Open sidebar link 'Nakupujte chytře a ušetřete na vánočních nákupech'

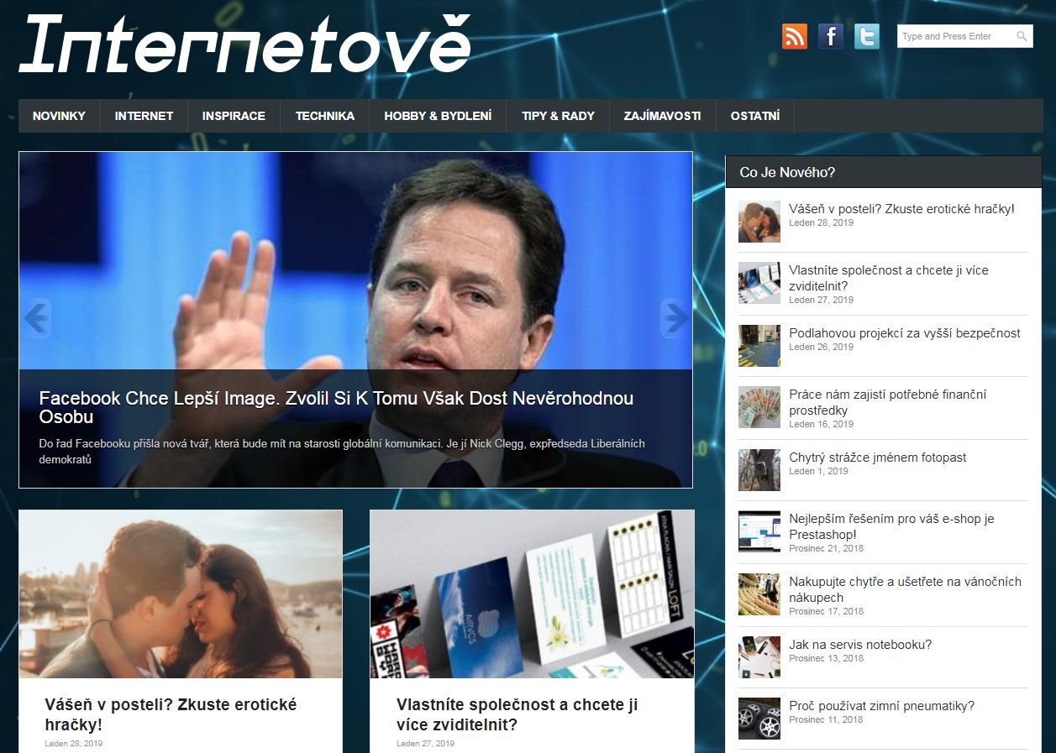pos(905,589)
